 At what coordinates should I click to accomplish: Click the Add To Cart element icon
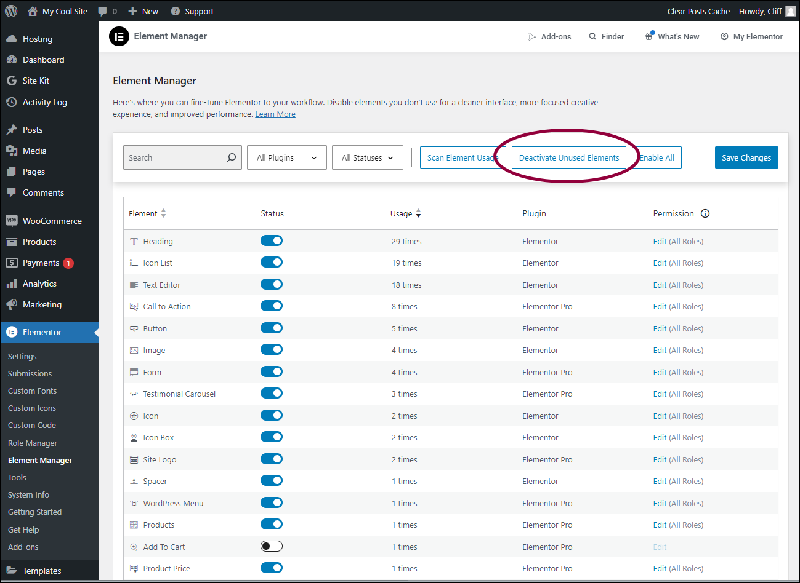point(134,547)
